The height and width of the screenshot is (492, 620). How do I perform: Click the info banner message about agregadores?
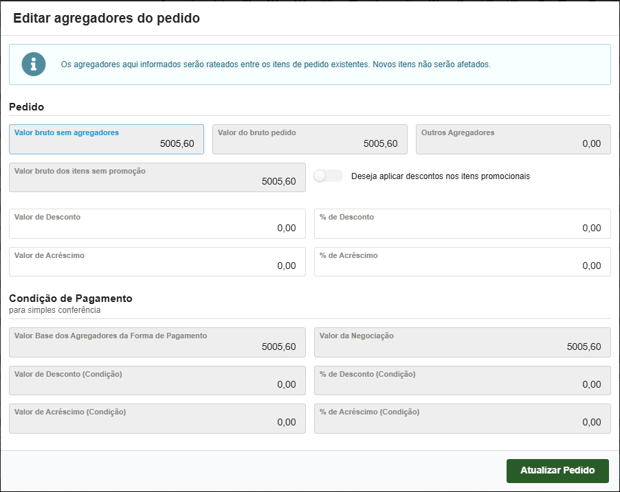(276, 65)
